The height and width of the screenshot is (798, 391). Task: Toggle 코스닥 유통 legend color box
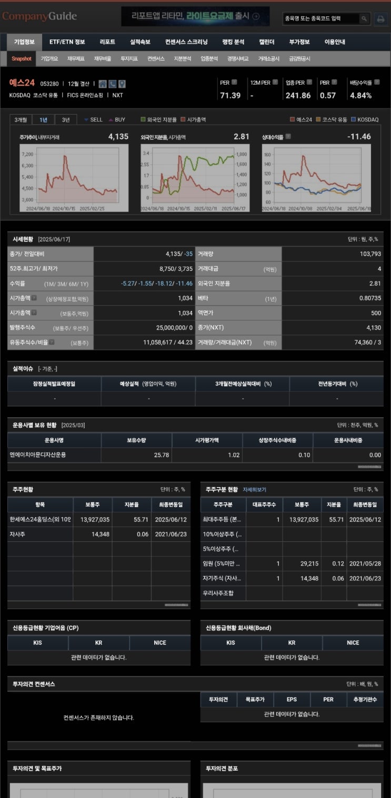[x=318, y=119]
